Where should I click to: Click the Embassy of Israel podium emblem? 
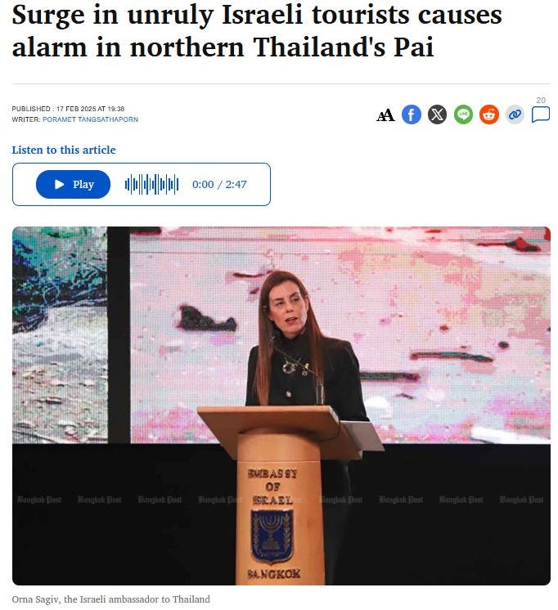pos(272,537)
